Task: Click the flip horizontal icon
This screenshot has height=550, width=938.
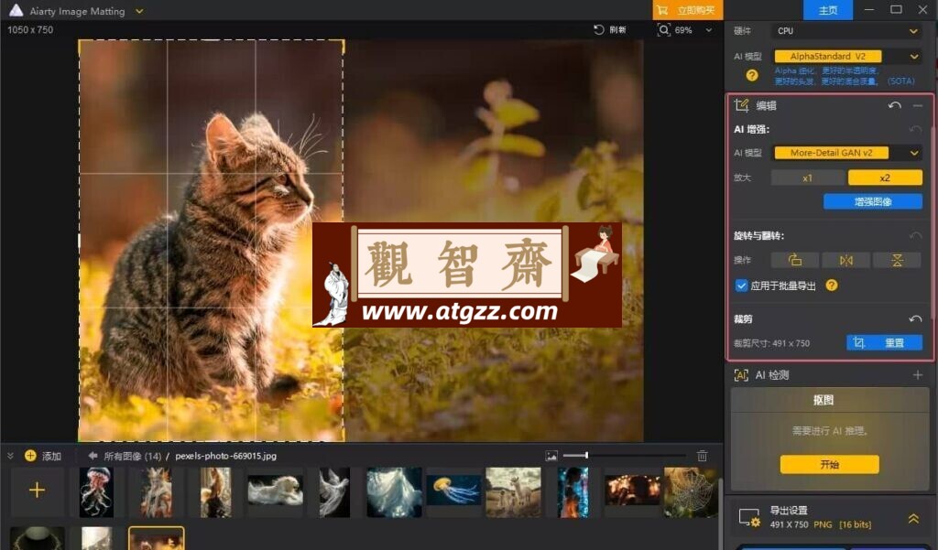Action: [845, 260]
